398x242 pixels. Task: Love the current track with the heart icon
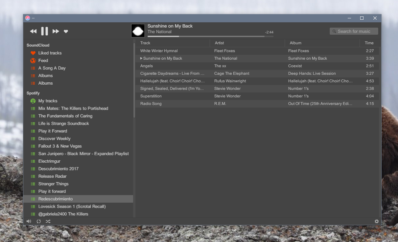click(x=66, y=31)
